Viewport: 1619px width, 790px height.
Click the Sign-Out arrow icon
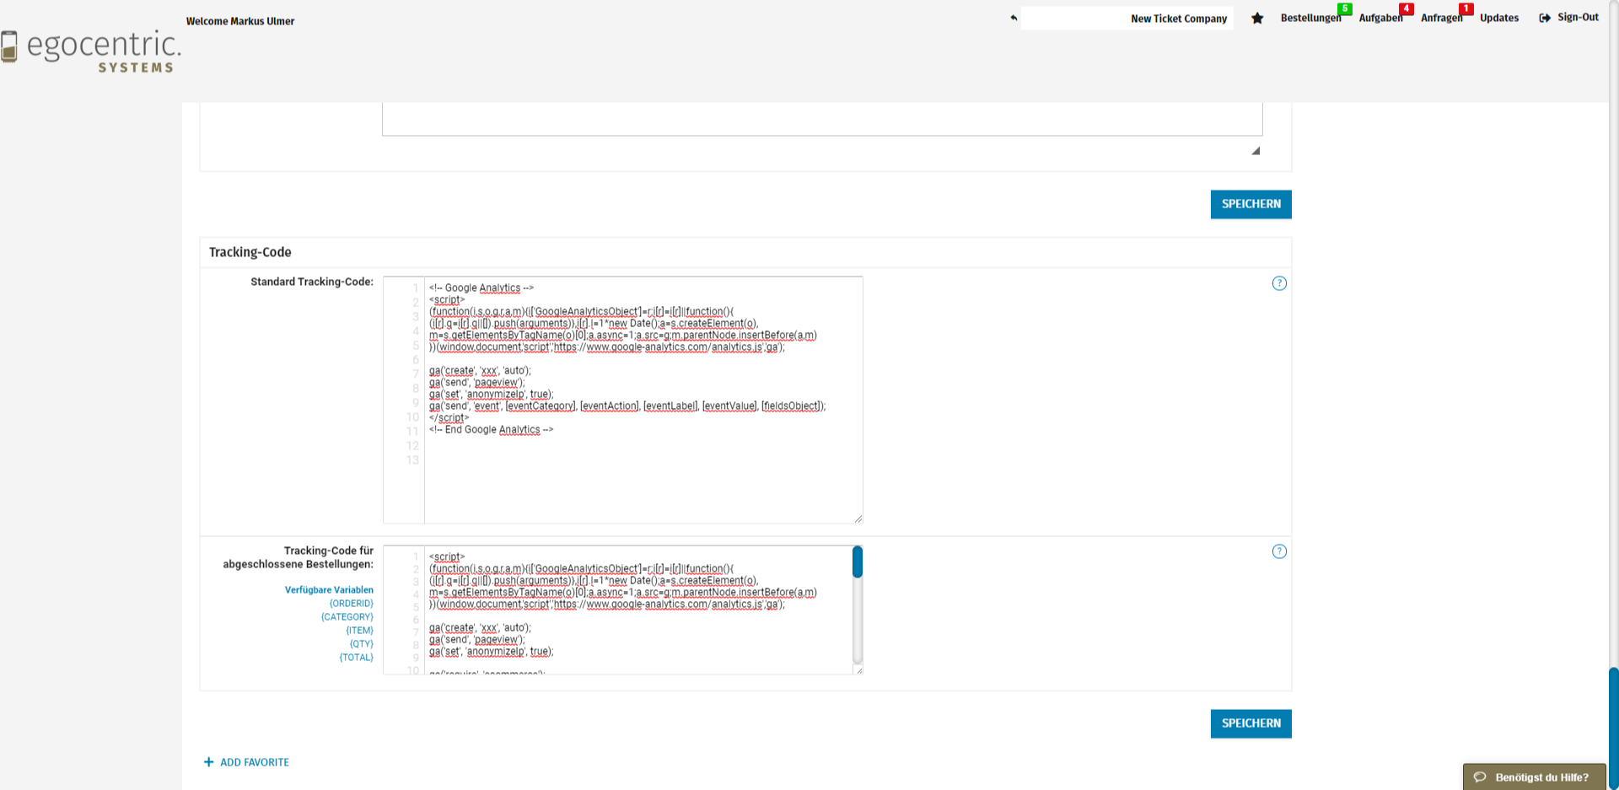1545,18
